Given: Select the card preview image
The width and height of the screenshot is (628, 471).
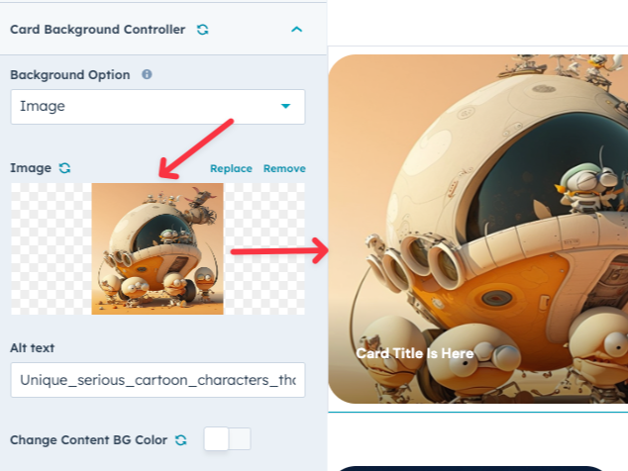Looking at the screenshot, I should click(478, 229).
